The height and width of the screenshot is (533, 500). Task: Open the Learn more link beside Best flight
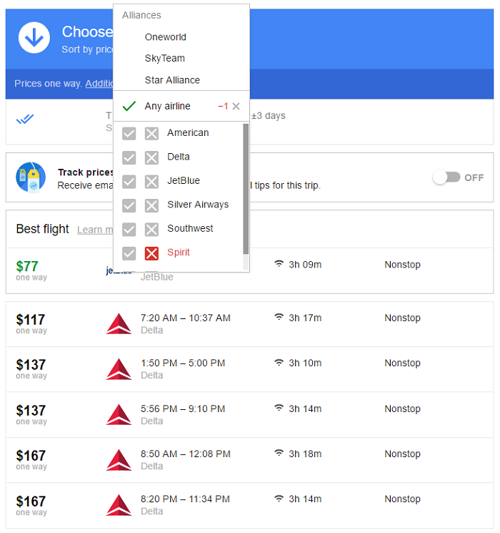coord(95,230)
